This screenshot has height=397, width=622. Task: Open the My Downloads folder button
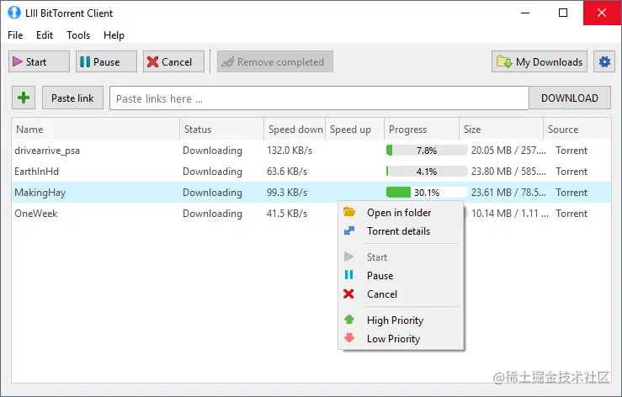click(540, 62)
